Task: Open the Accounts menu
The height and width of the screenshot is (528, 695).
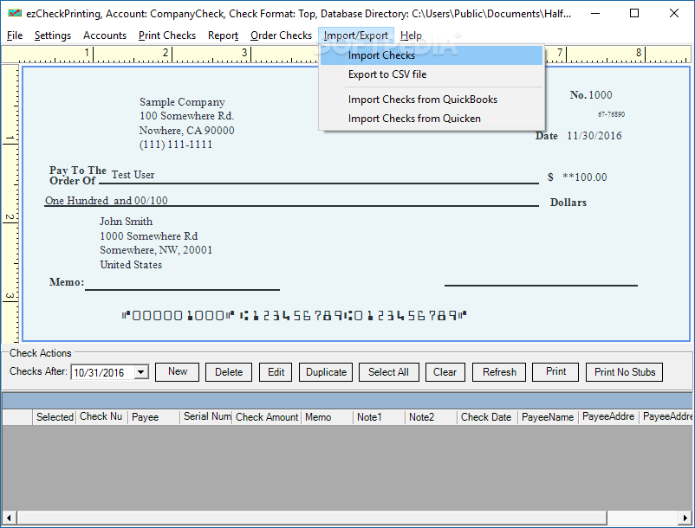Action: click(x=105, y=35)
